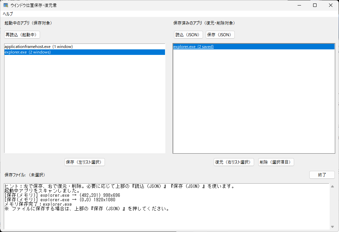The height and width of the screenshot is (232, 339).
Task: Click the 復元（右リスト選択） button
Action: (x=234, y=162)
